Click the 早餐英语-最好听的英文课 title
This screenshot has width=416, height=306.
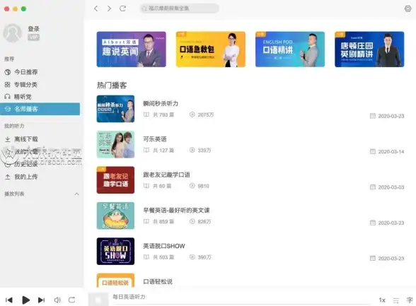click(176, 211)
